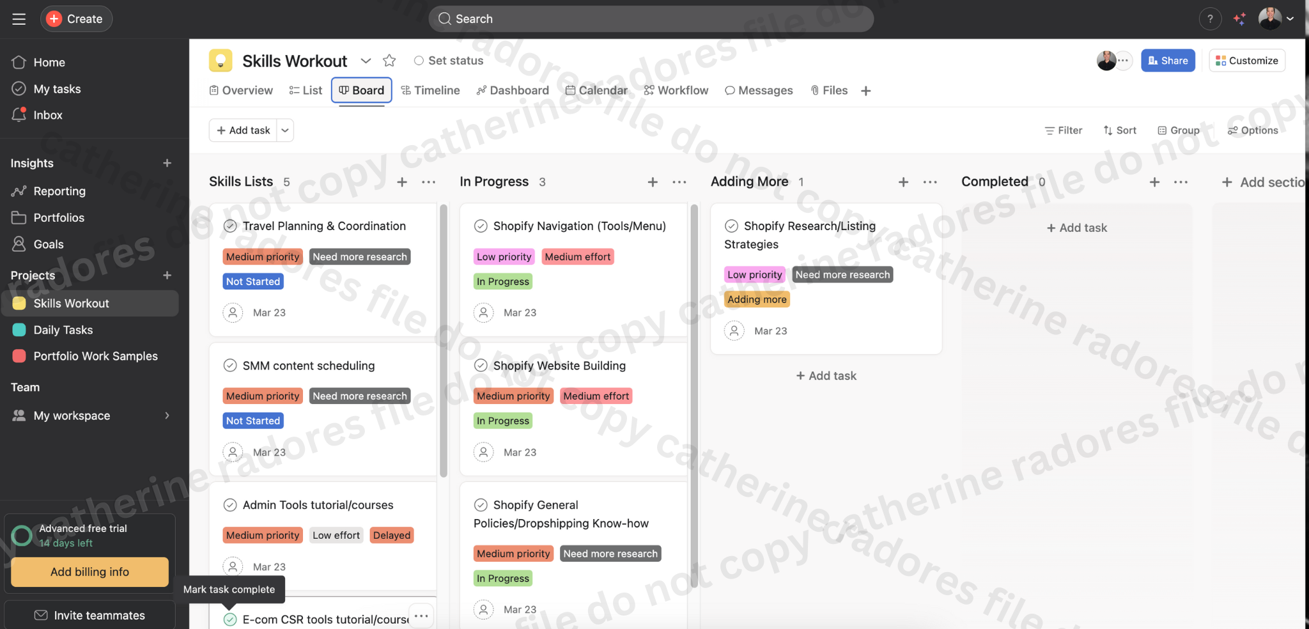This screenshot has width=1309, height=629.
Task: Open the Group options
Action: click(1179, 130)
